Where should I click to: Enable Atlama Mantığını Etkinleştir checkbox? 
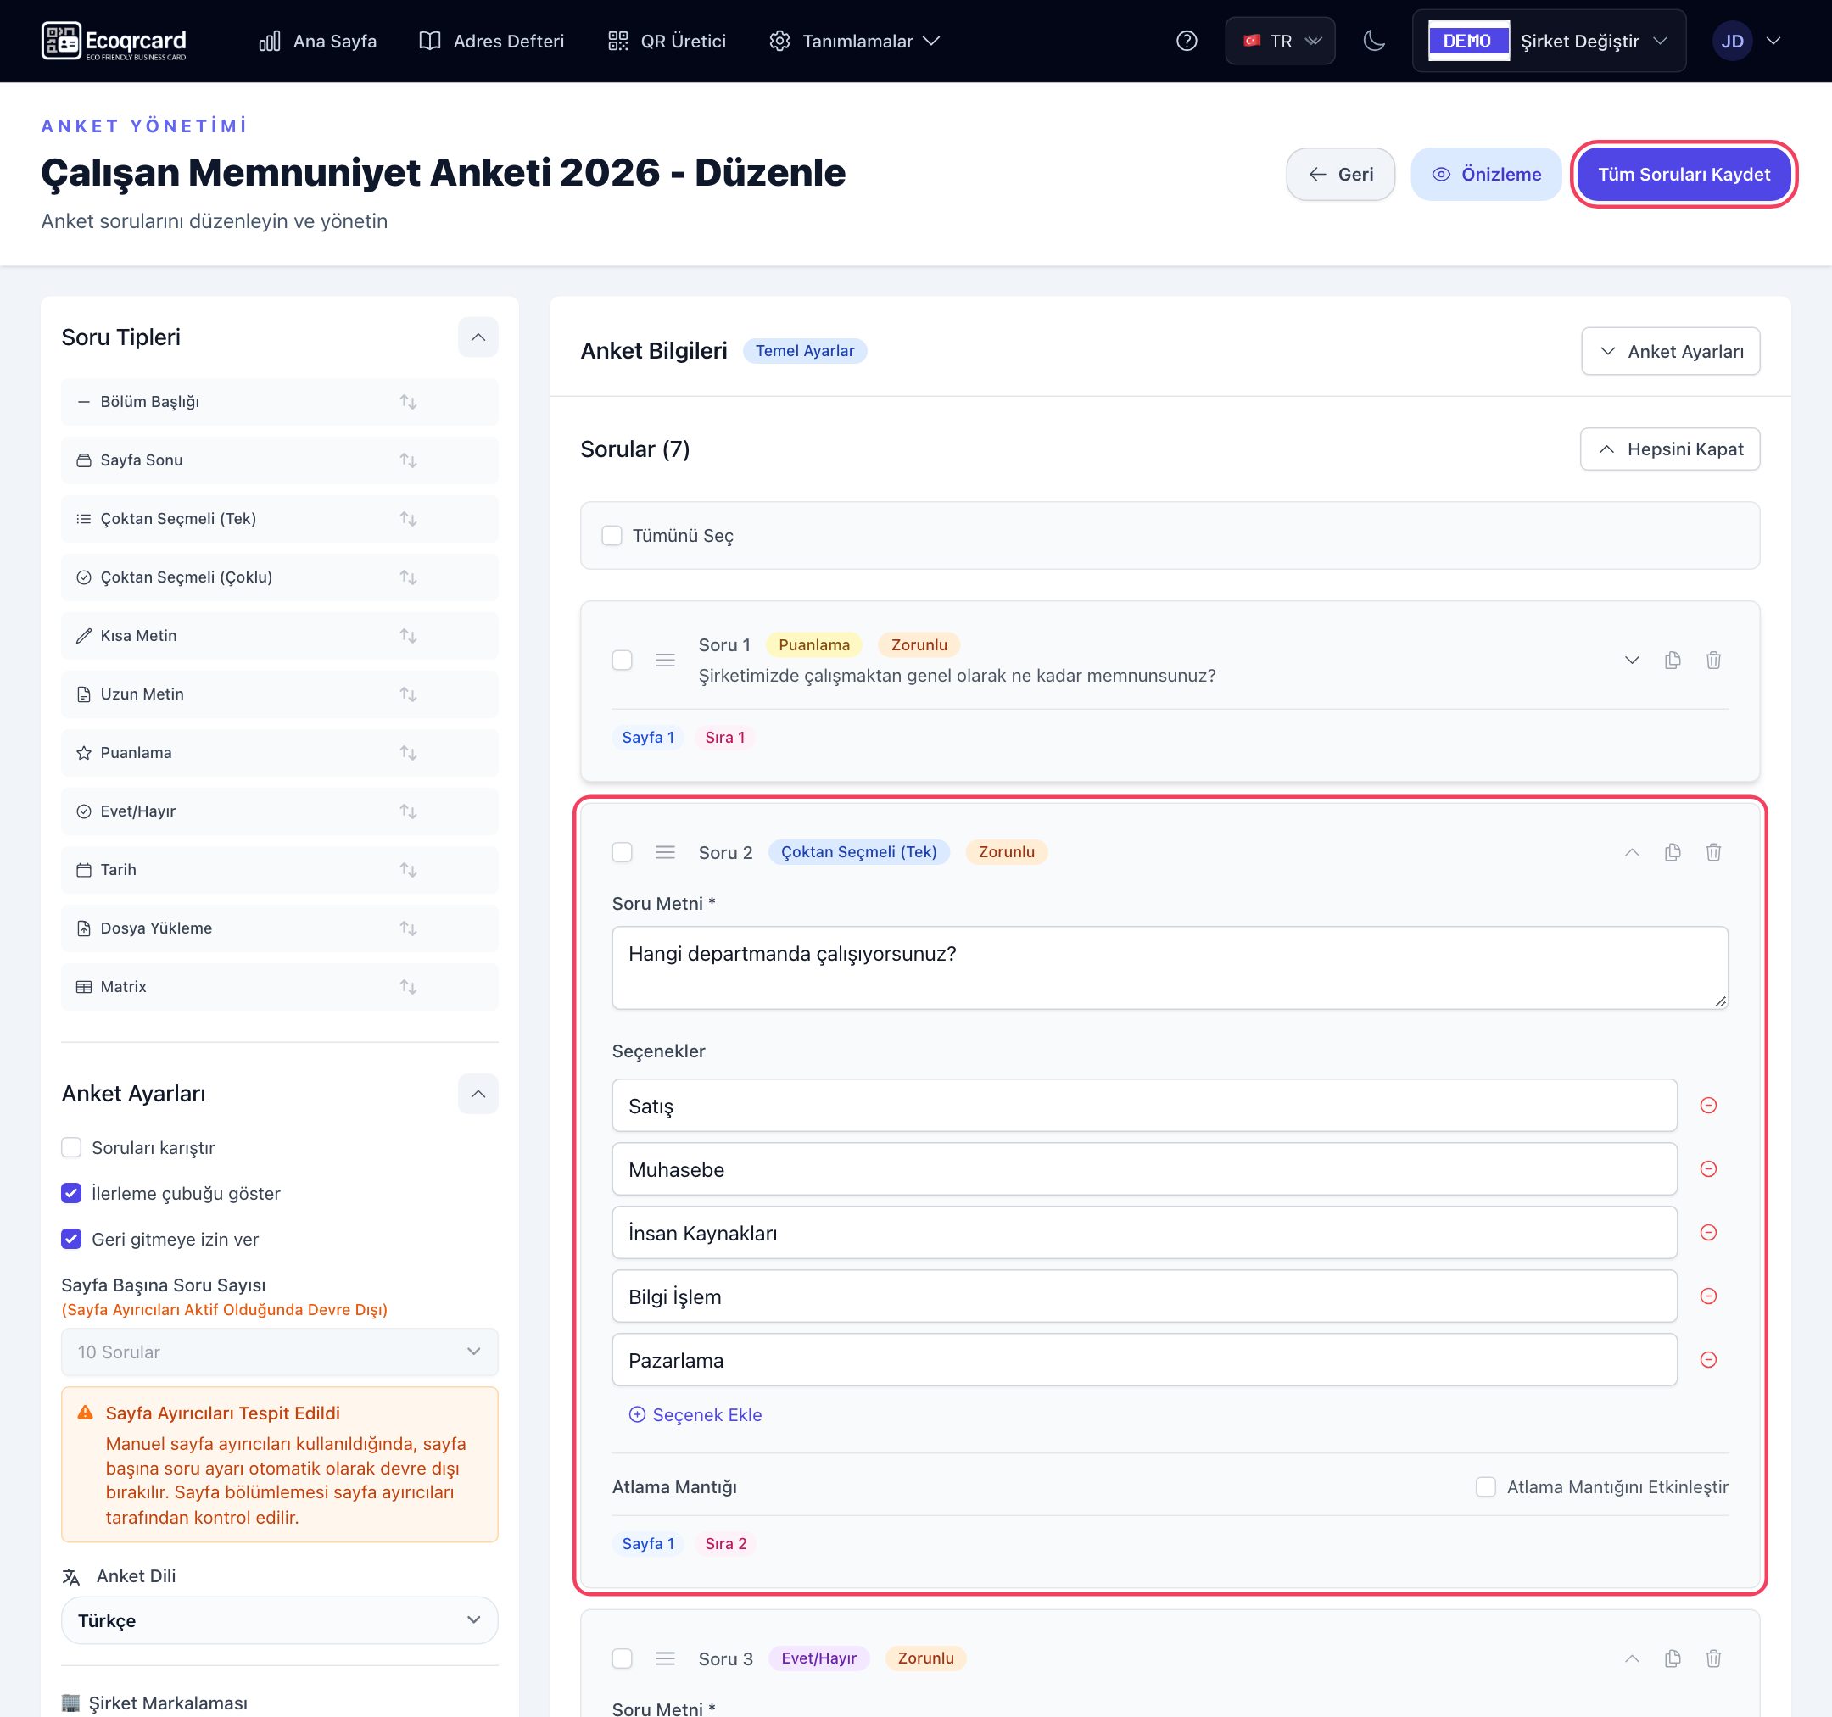pyautogui.click(x=1485, y=1486)
